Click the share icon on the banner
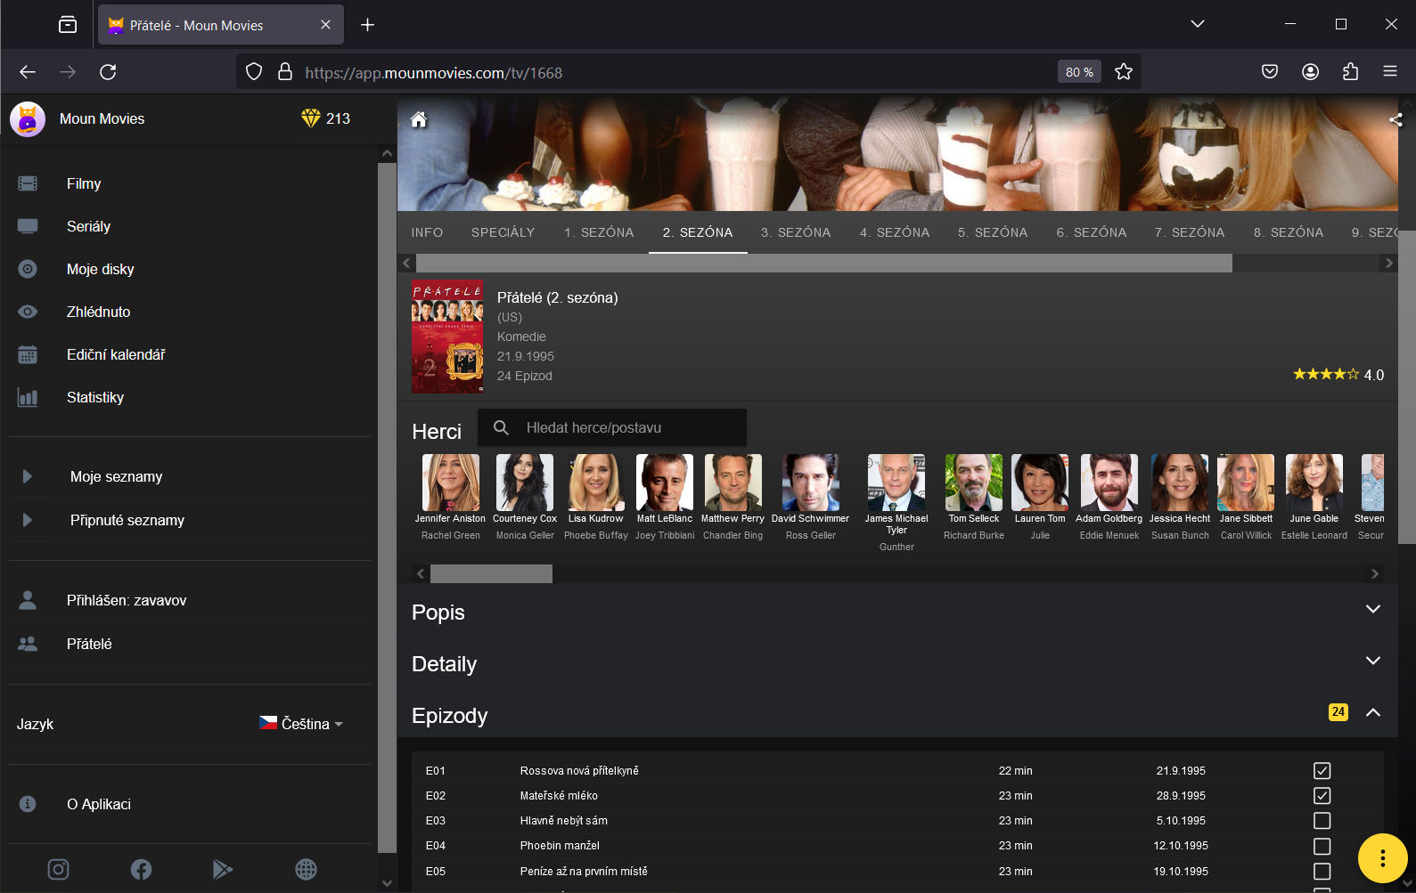This screenshot has width=1416, height=893. tap(1395, 120)
